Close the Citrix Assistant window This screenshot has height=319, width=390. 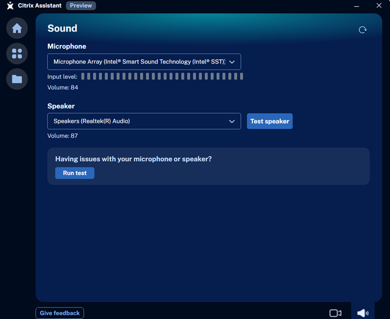click(x=379, y=5)
